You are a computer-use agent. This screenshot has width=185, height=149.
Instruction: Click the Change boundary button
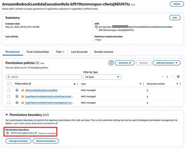click(x=18, y=141)
